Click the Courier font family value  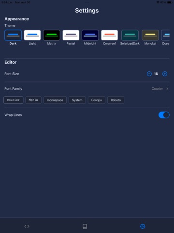[x=157, y=89]
